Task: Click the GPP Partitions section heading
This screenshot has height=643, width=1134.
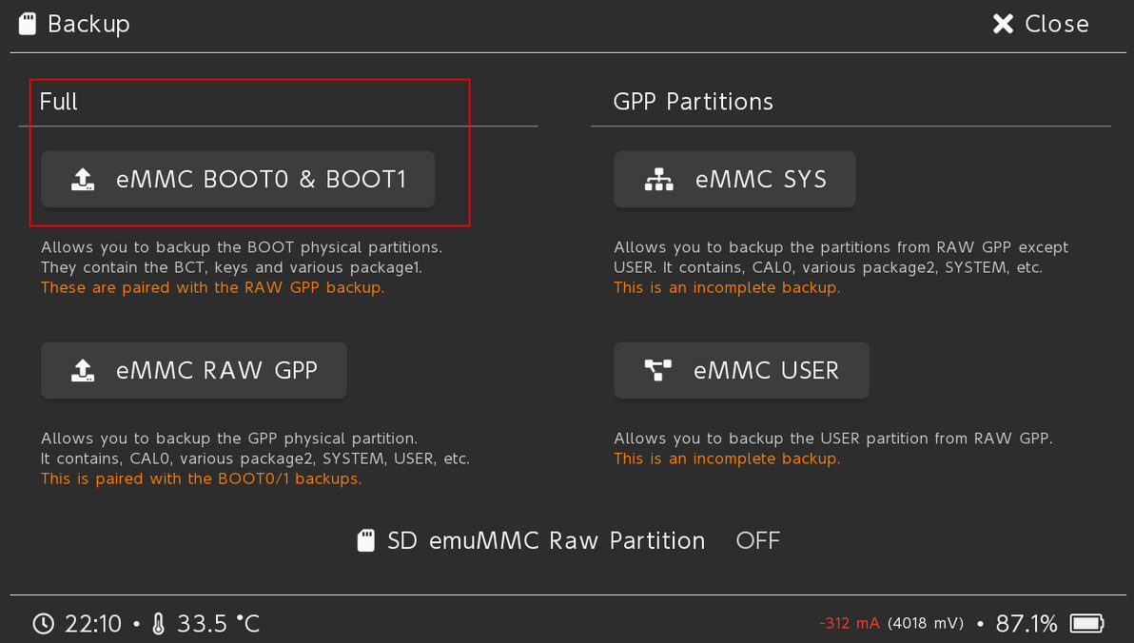Action: coord(693,102)
